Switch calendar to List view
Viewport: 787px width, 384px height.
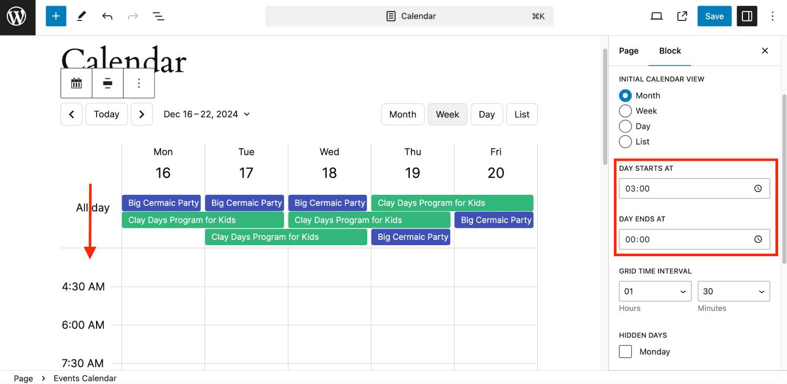point(522,114)
